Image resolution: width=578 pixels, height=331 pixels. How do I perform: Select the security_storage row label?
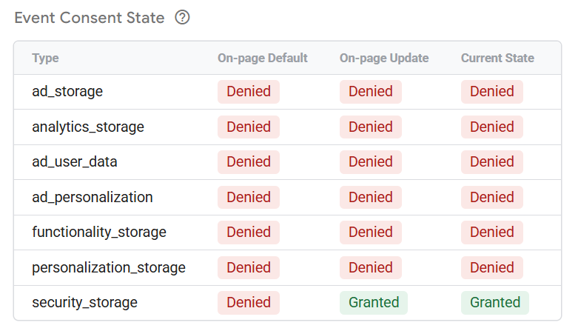coord(85,303)
